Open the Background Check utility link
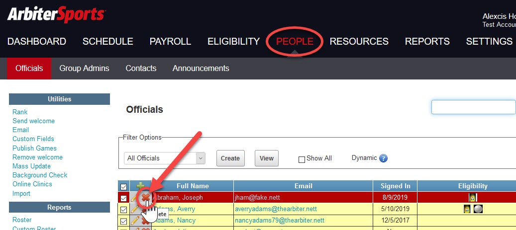 click(40, 175)
